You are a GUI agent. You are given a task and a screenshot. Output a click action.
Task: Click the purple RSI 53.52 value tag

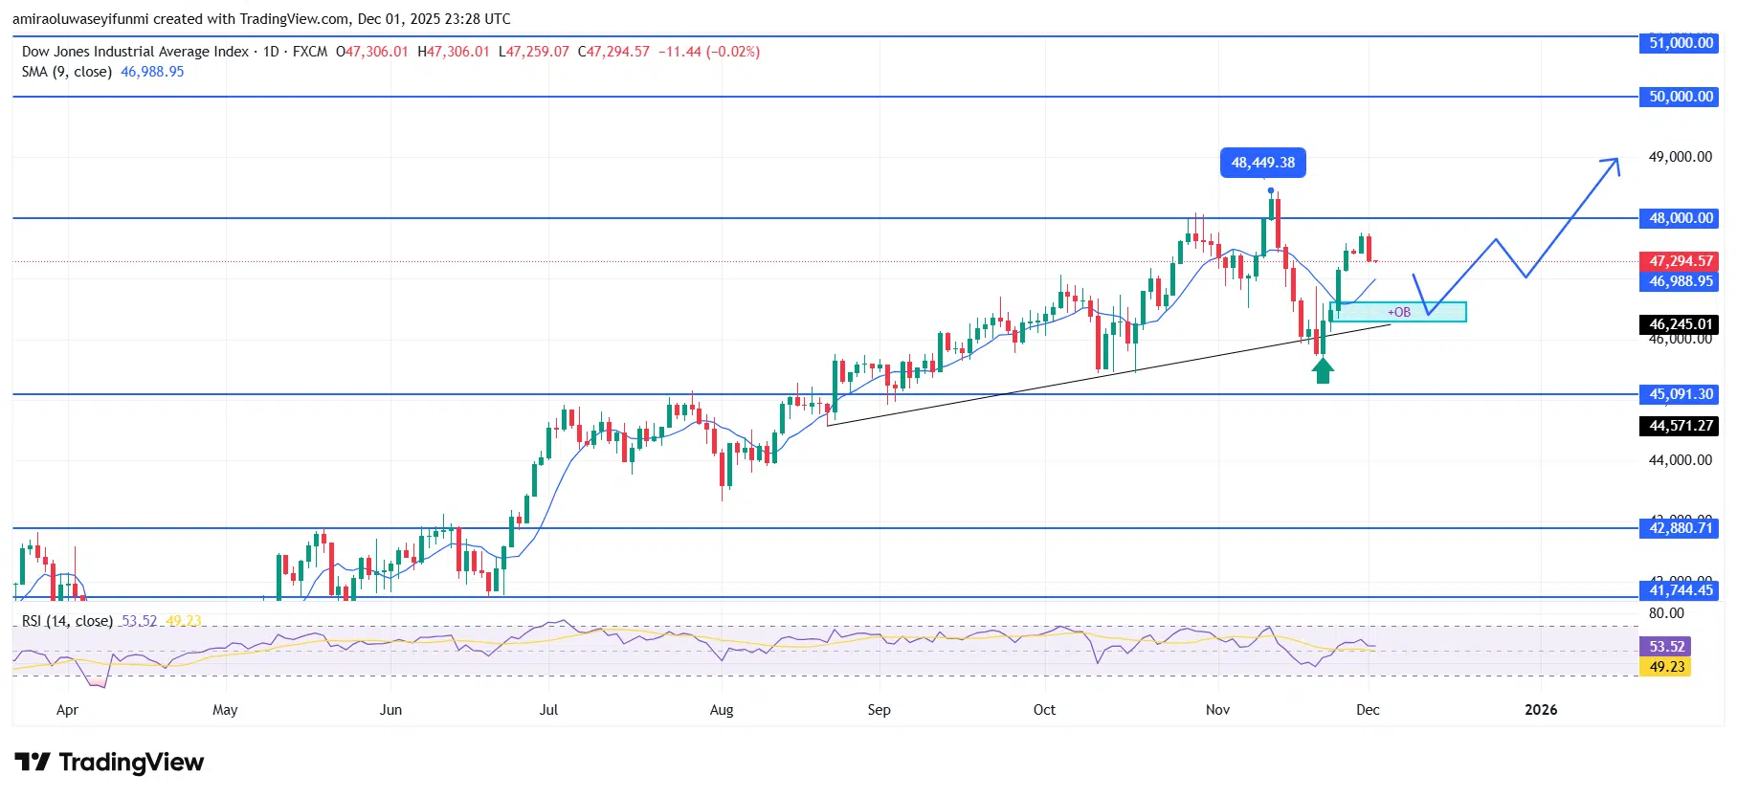(x=1666, y=647)
